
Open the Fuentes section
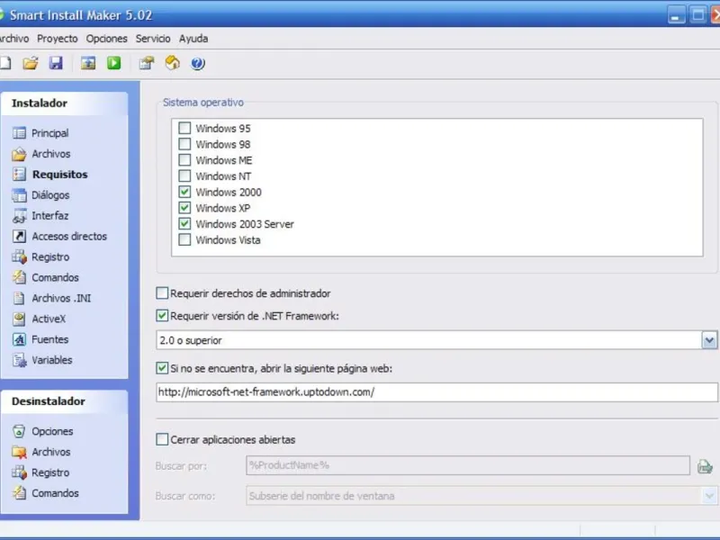[x=50, y=339]
